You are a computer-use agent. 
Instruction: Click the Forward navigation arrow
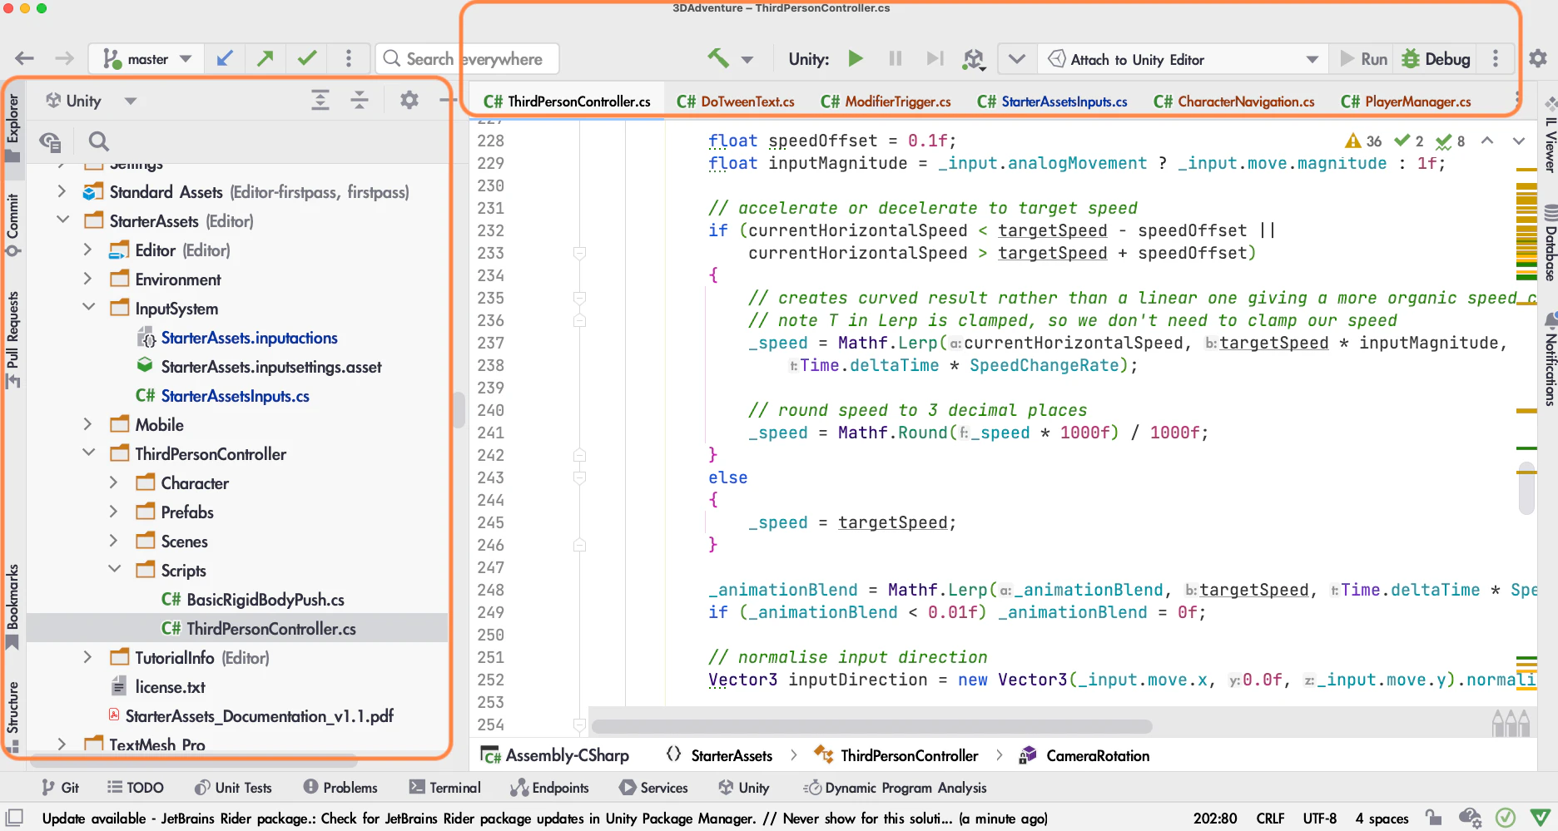64,59
